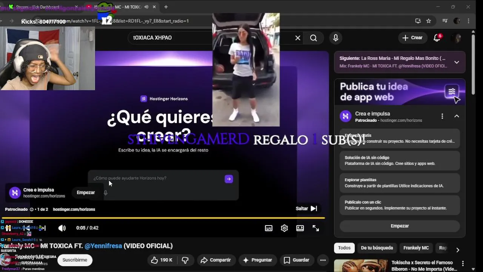Open the Publícalo con un clic card
This screenshot has width=483, height=272.
400,205
